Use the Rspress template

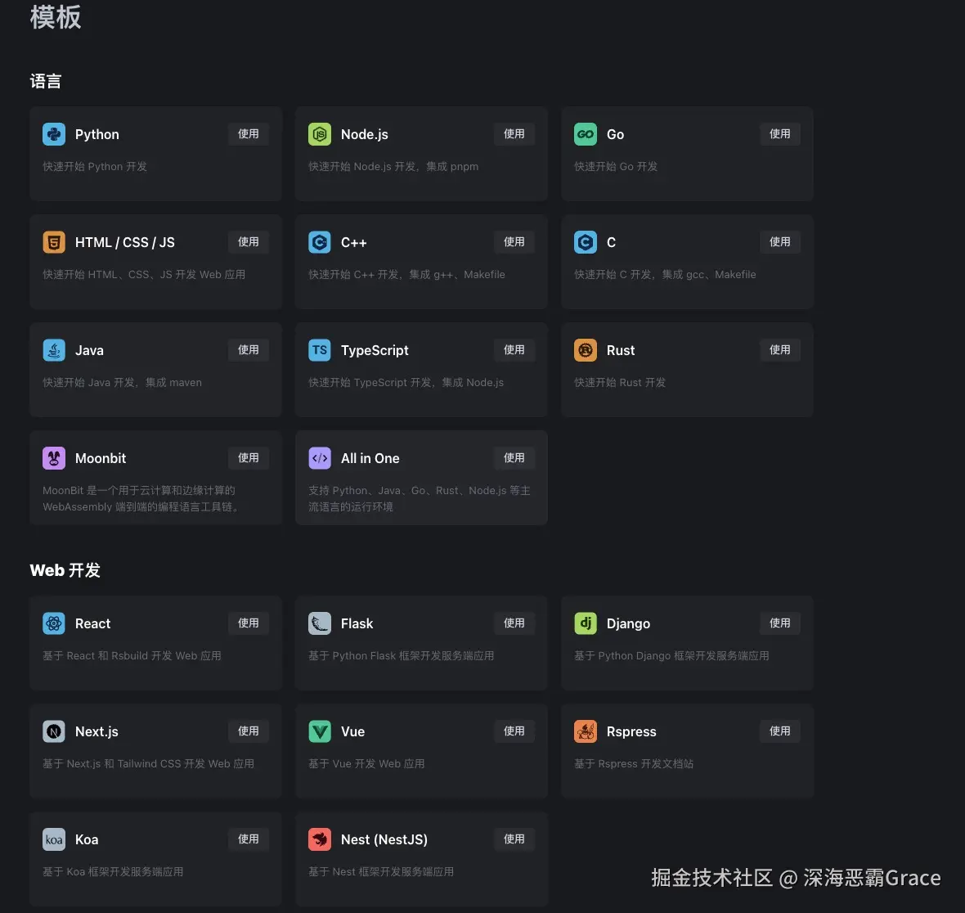780,731
